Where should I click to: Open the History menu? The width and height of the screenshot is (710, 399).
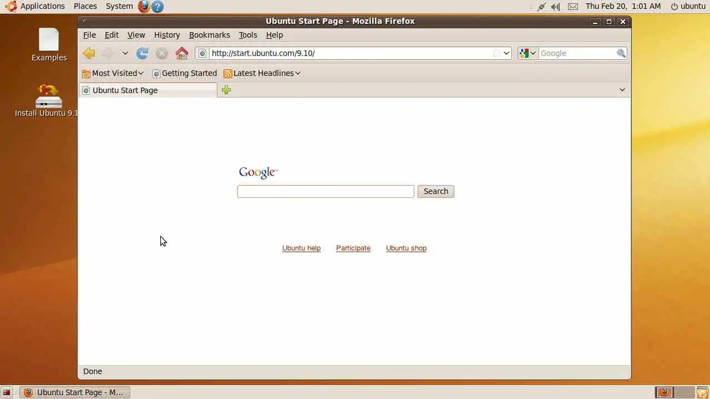click(167, 35)
